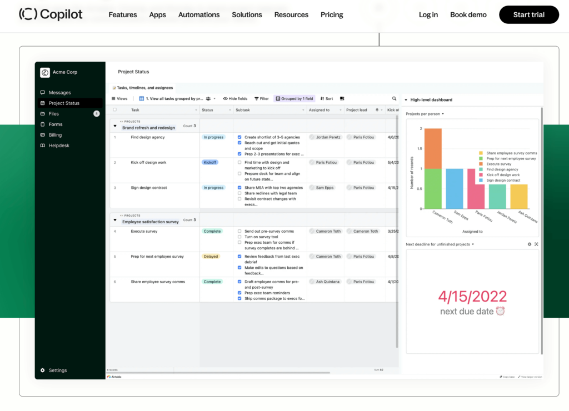
Task: Check 'Share redlines with legal team' subtask
Action: 239,193
